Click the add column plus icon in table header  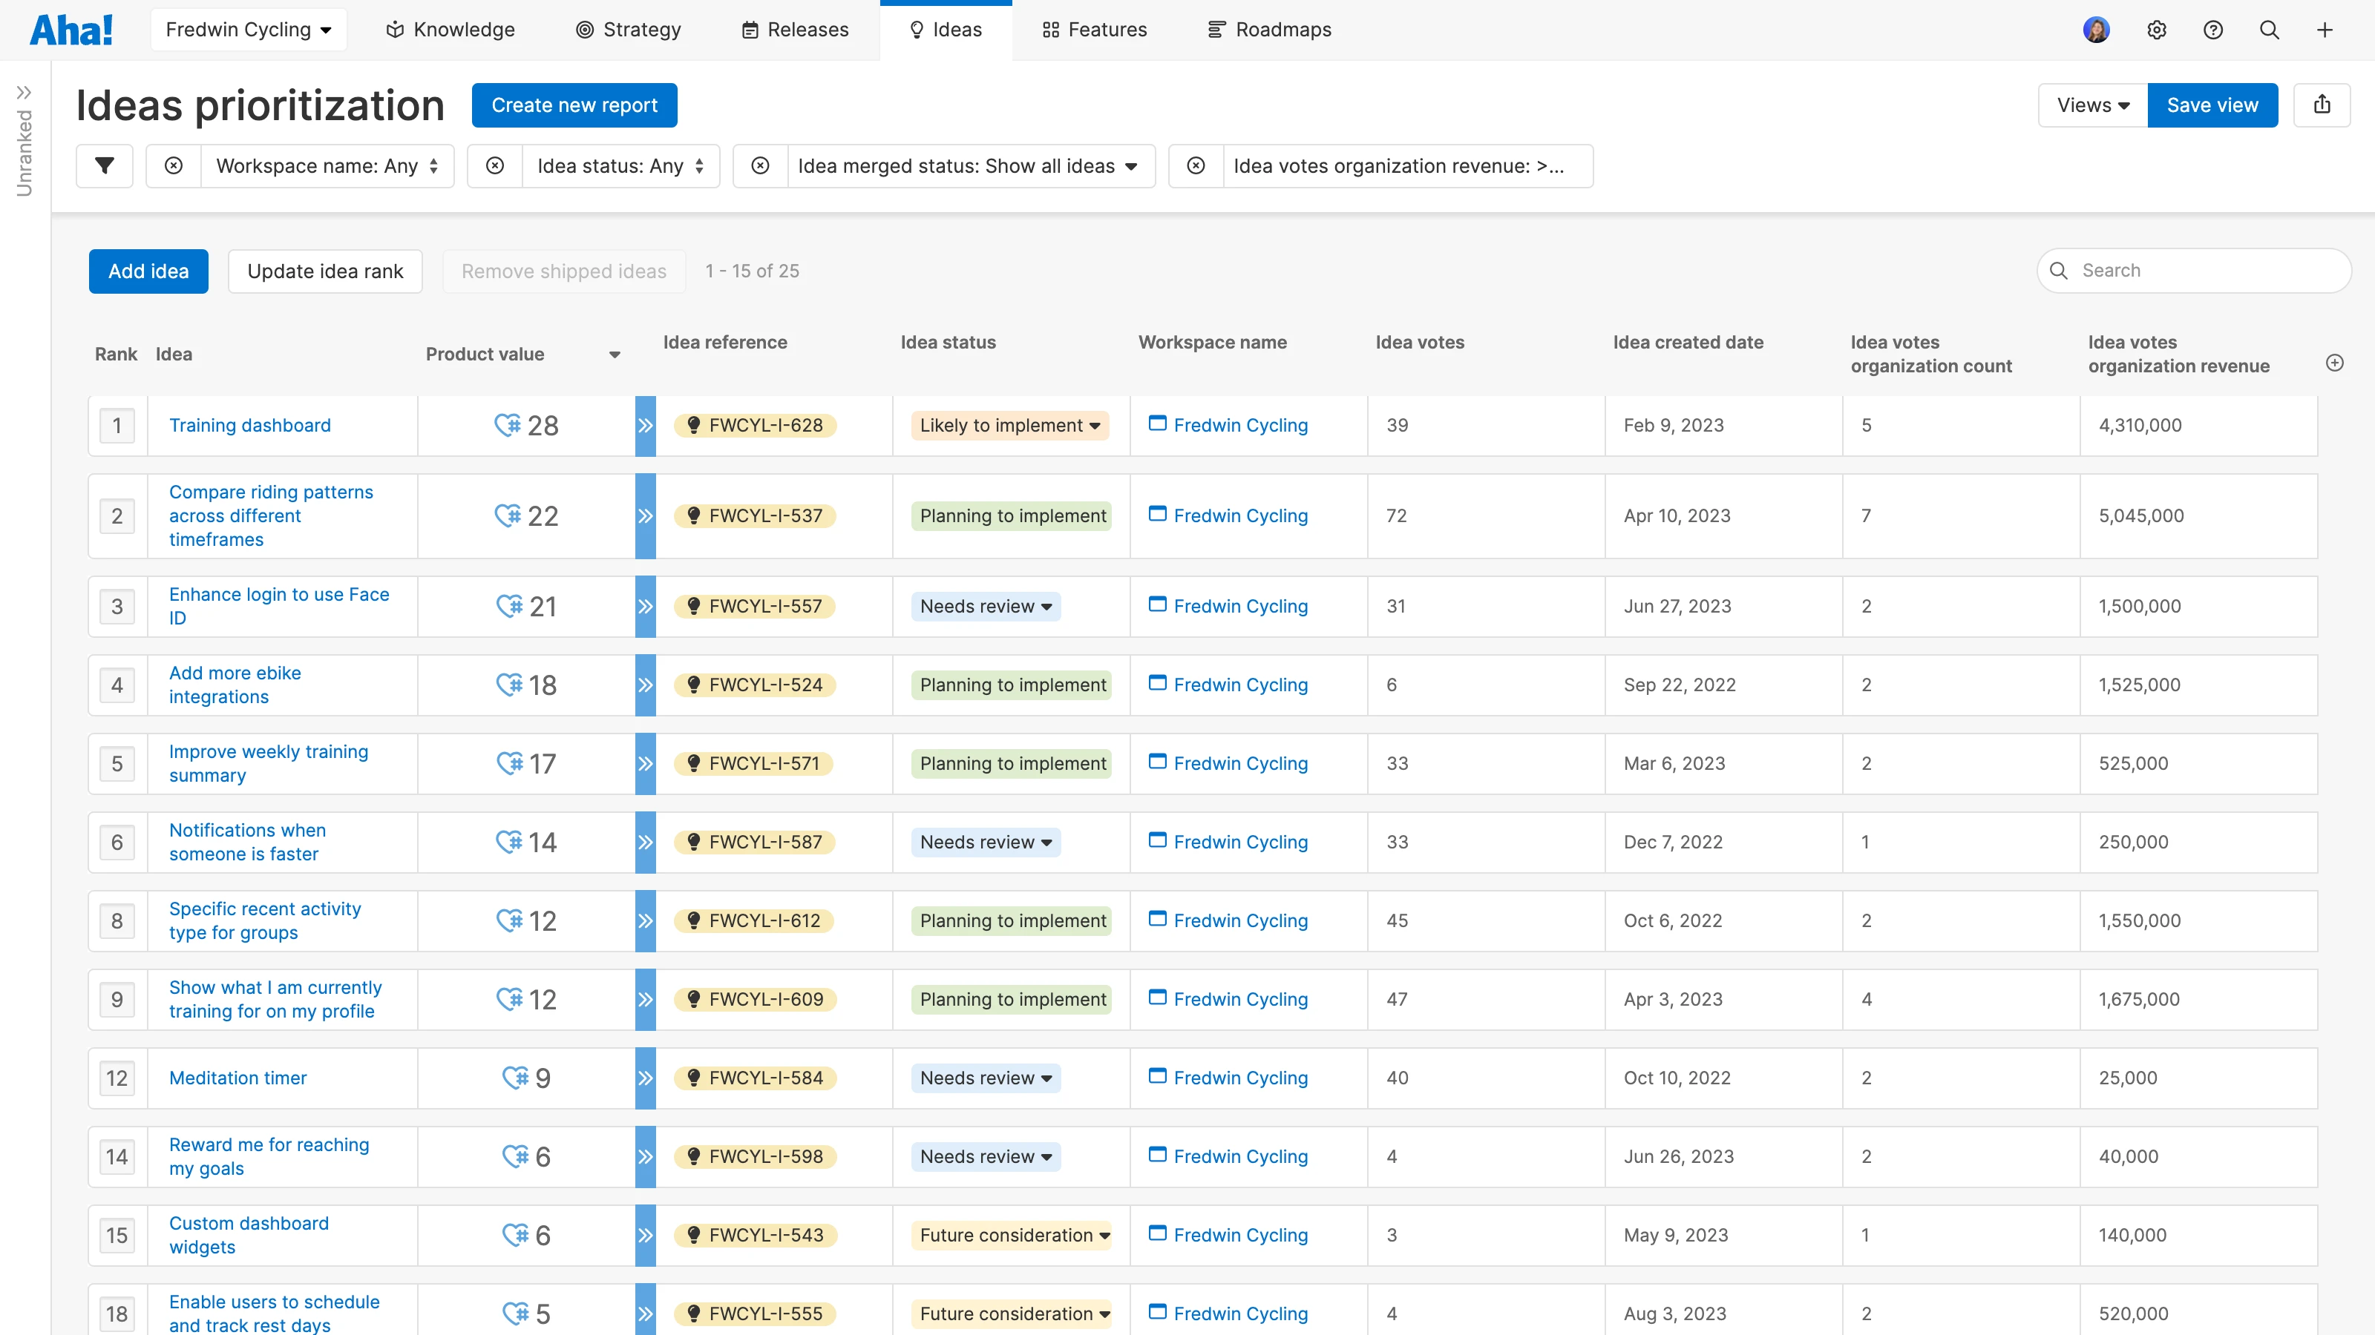point(2334,363)
